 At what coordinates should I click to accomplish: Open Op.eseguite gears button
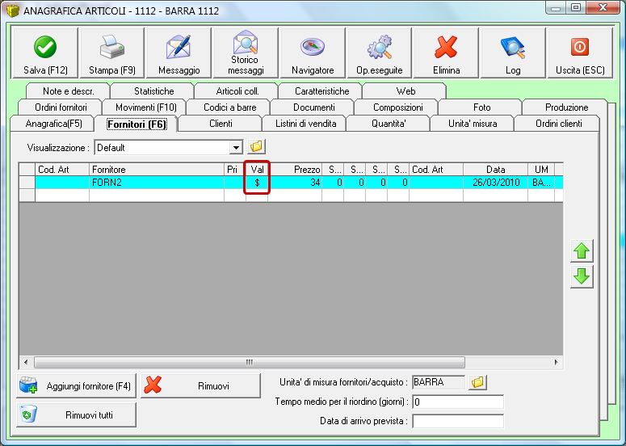click(x=380, y=53)
